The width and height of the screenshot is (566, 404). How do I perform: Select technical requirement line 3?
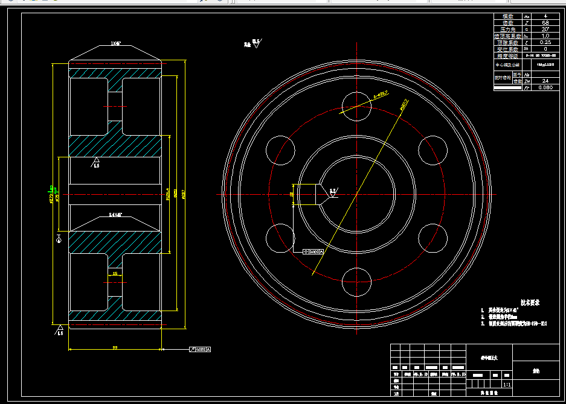514,324
